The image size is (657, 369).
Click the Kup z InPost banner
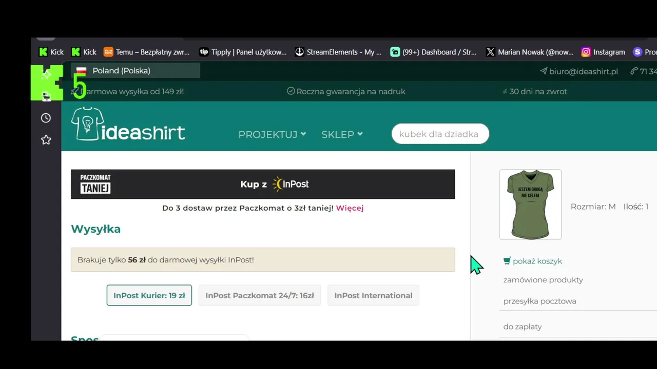point(263,184)
